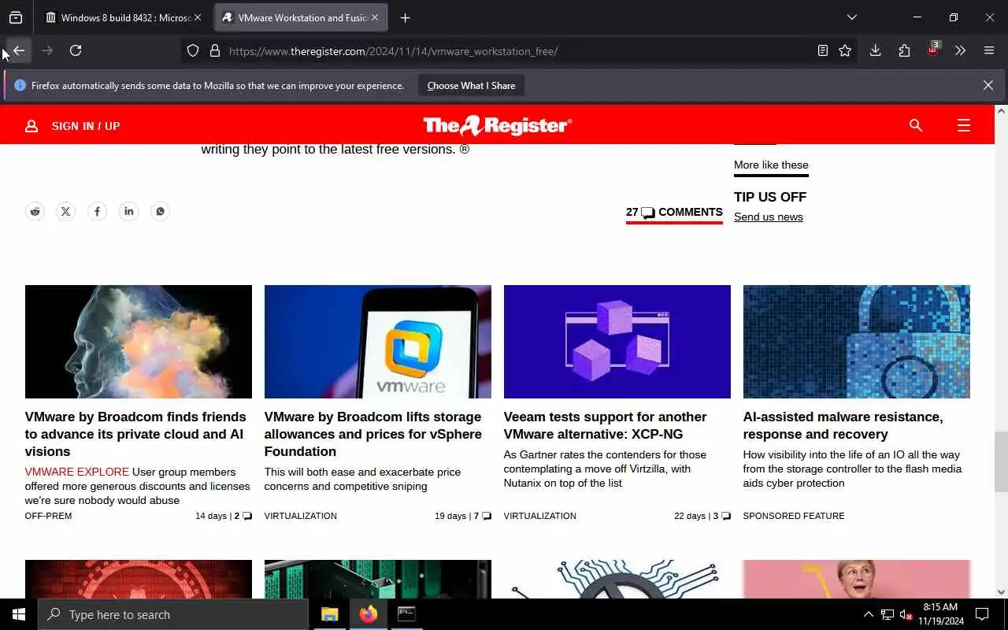Screen dimensions: 1008x630
Task: Click the page vertical scrollbar thumb
Action: pyautogui.click(x=1001, y=462)
